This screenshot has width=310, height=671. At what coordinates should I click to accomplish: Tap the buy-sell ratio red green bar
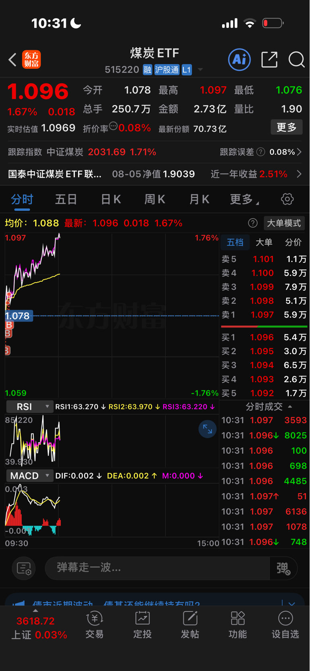click(x=264, y=326)
